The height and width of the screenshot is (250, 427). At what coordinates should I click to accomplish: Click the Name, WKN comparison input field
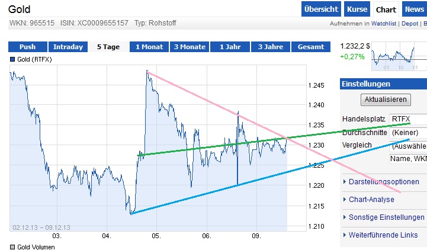tap(407, 159)
